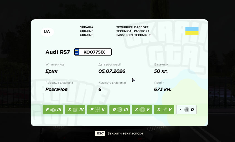235x142 pixels.
Task: Click the 'Прізвище власника' label
Action: [59, 83]
